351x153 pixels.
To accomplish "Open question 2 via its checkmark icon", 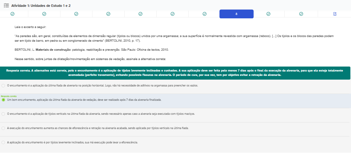I will (x=44, y=14).
